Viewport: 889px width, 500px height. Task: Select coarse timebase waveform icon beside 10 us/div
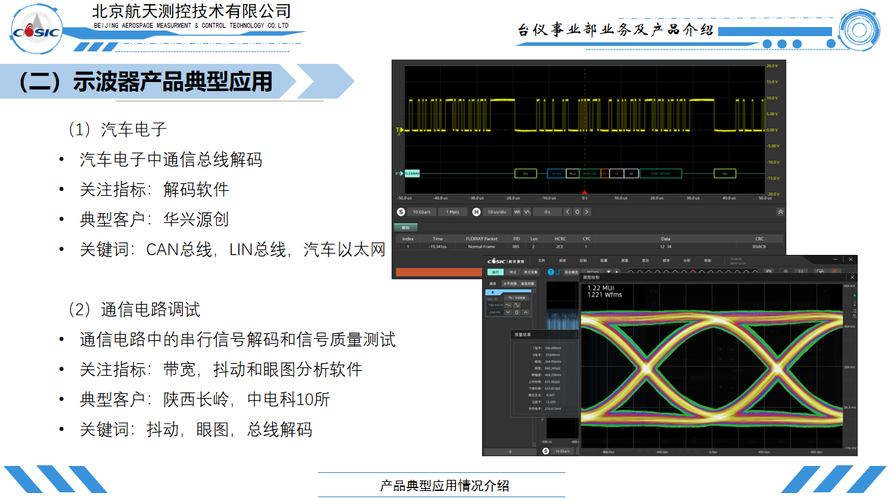(517, 212)
